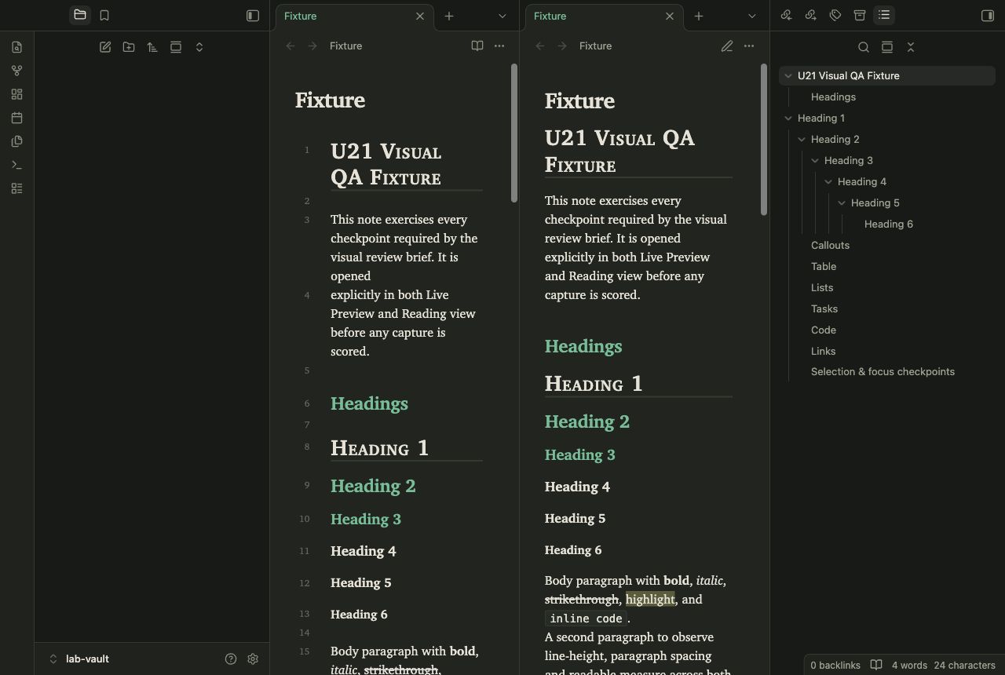This screenshot has width=1005, height=675.
Task: Collapse the Heading 2 outline node
Action: pyautogui.click(x=802, y=140)
